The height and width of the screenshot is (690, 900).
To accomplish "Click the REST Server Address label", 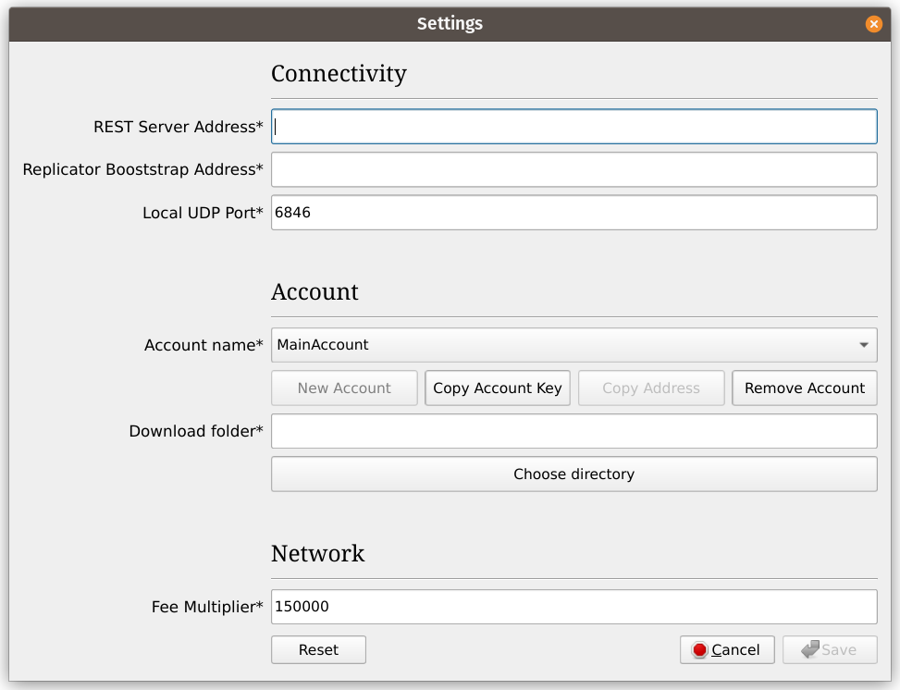I will click(178, 127).
